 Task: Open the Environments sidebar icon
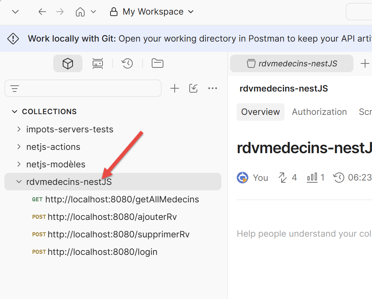tap(98, 63)
